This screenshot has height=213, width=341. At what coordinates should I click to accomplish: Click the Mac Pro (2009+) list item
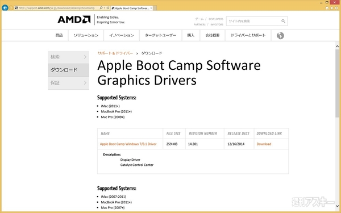[x=113, y=117]
